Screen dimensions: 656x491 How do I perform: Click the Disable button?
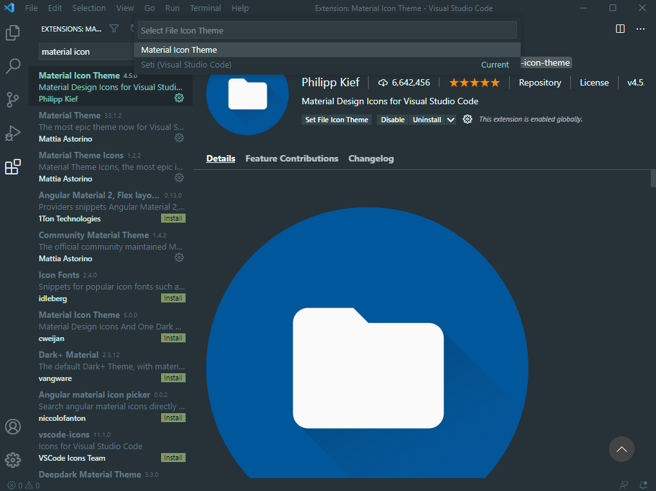[392, 120]
